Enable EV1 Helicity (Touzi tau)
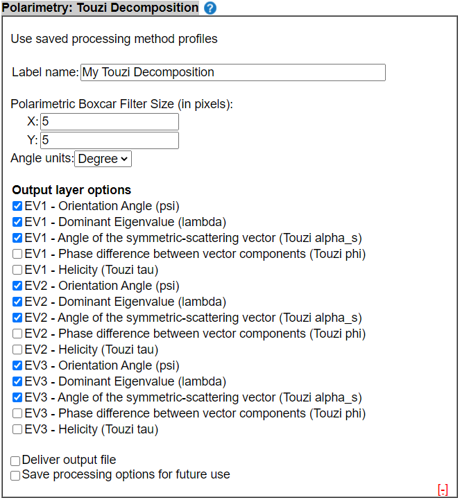 coord(17,270)
